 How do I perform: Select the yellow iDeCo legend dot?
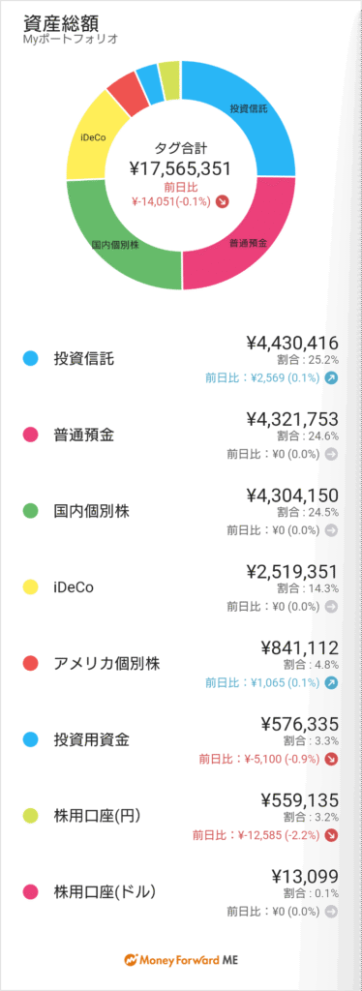30,587
